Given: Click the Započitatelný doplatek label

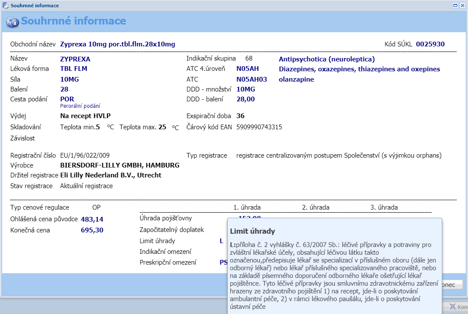Looking at the screenshot, I should 171,230.
